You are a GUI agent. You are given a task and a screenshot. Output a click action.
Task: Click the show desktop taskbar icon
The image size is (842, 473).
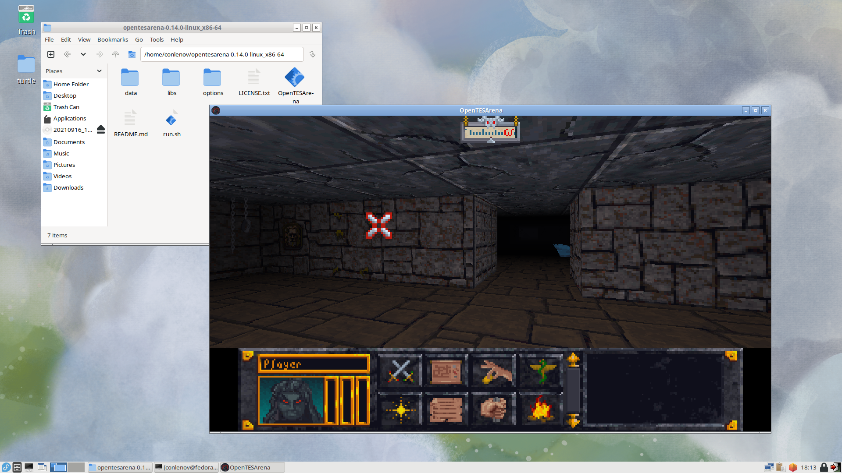click(x=42, y=467)
